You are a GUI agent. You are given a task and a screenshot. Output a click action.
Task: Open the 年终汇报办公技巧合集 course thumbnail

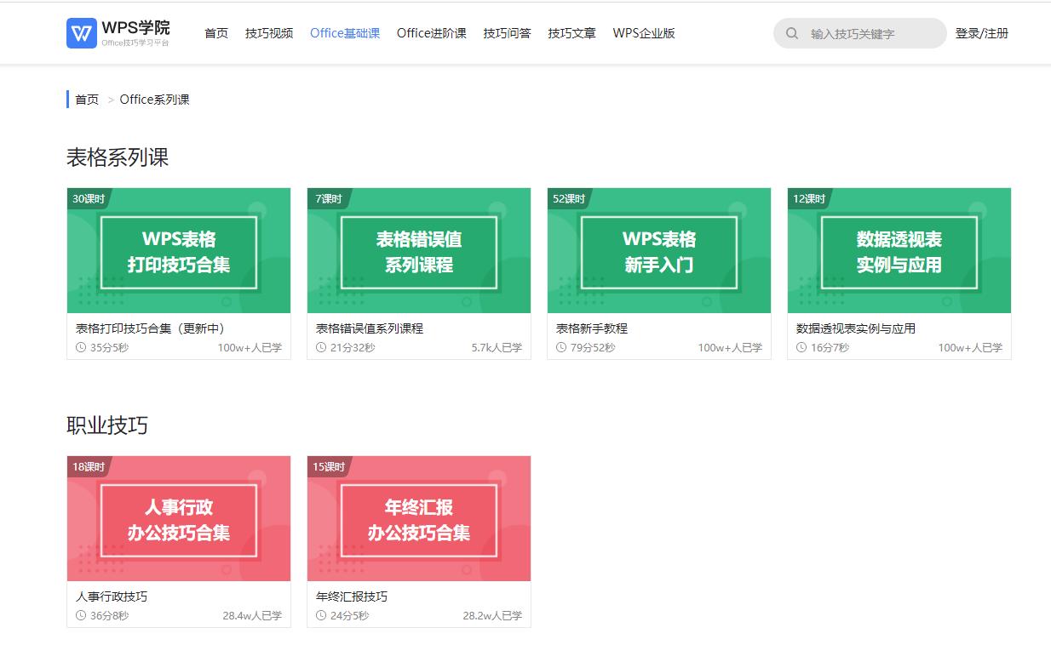[x=418, y=518]
